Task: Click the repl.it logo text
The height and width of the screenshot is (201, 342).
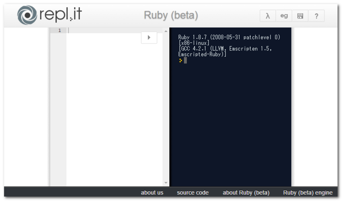Action: point(61,15)
